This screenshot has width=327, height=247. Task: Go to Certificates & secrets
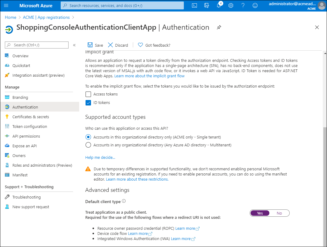click(30, 117)
